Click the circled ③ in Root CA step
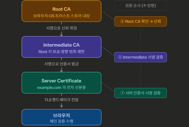This screenshot has width=189, height=127. [x=122, y=22]
